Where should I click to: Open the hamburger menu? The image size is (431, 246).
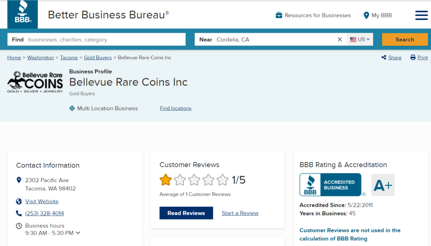click(421, 16)
